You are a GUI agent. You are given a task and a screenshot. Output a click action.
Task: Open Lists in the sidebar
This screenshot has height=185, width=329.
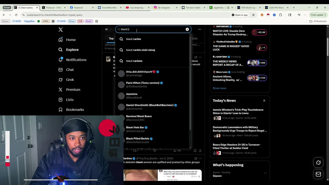pos(66,100)
